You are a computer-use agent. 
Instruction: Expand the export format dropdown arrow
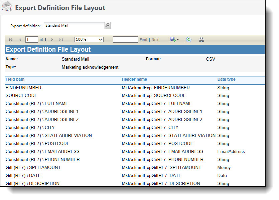click(178, 40)
